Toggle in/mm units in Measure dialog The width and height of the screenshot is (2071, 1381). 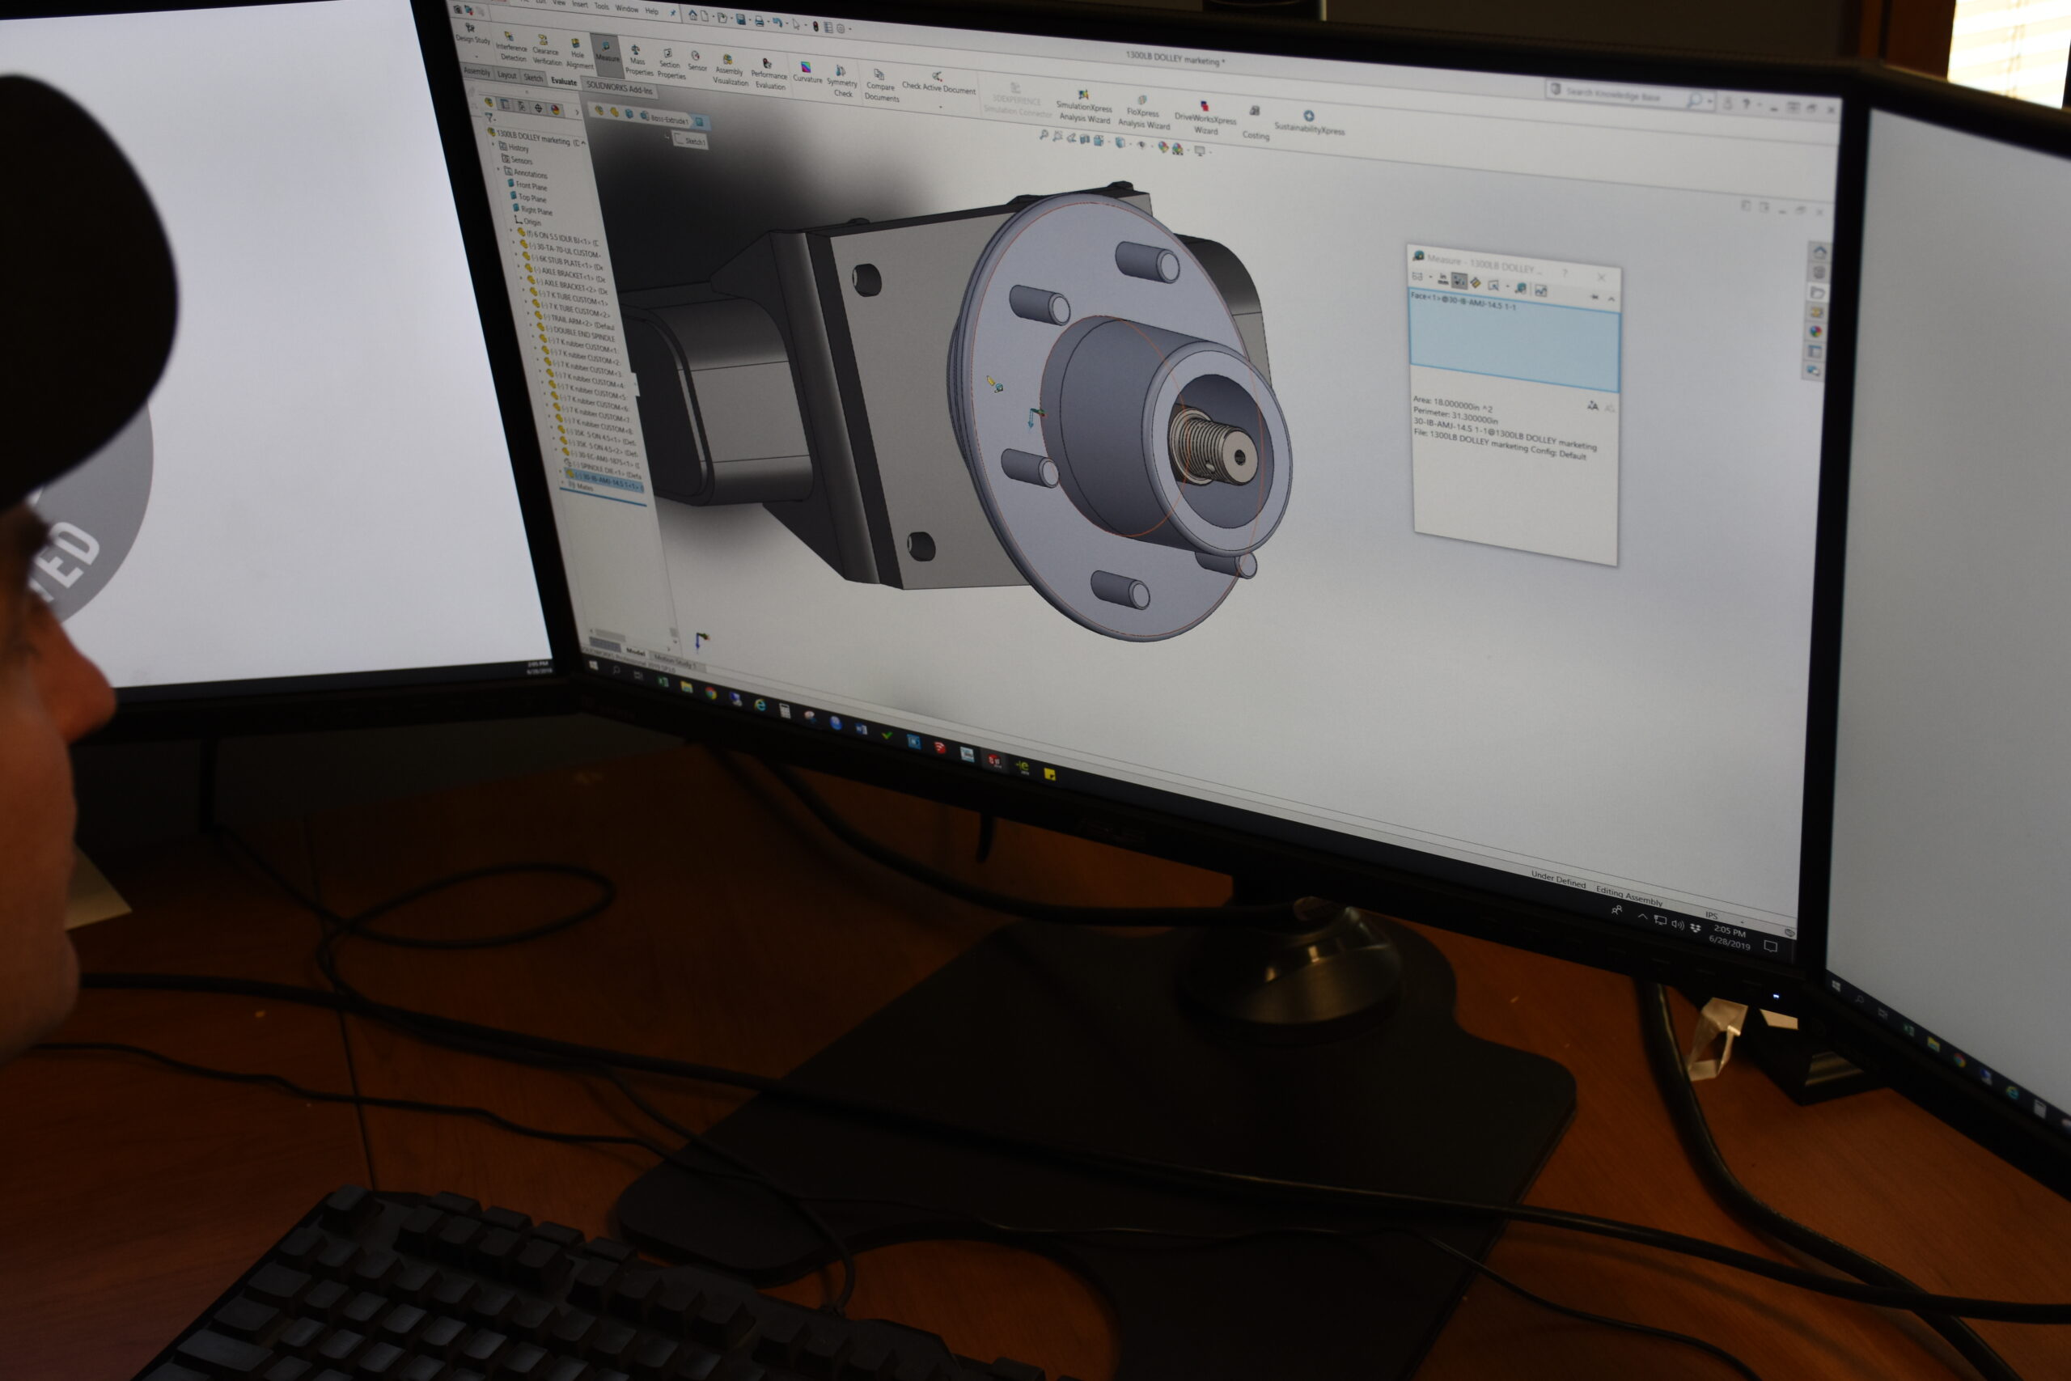point(1443,280)
